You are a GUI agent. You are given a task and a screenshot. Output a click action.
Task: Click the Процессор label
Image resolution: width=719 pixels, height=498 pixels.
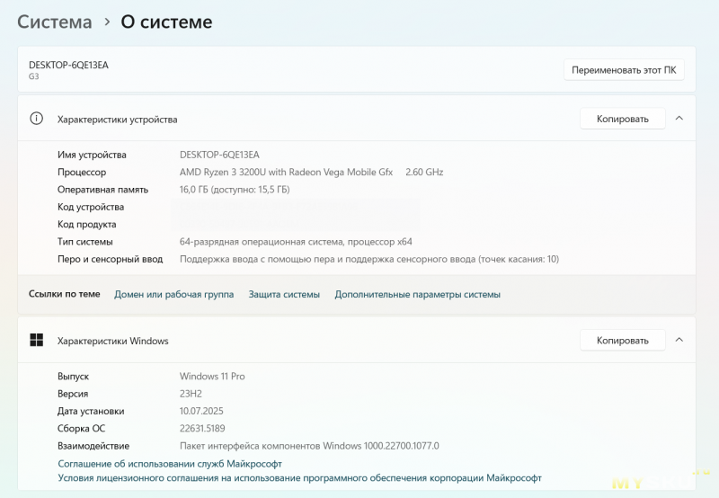[x=82, y=173]
